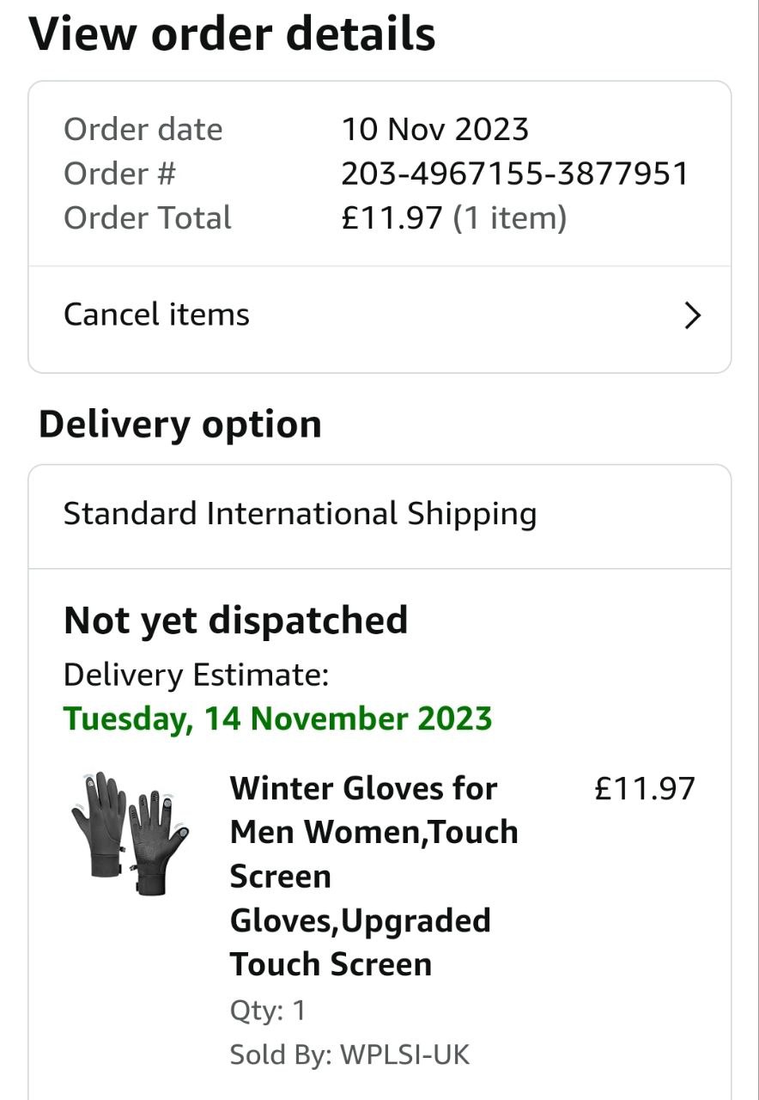Click the Not yet dispatched status heading

(235, 620)
